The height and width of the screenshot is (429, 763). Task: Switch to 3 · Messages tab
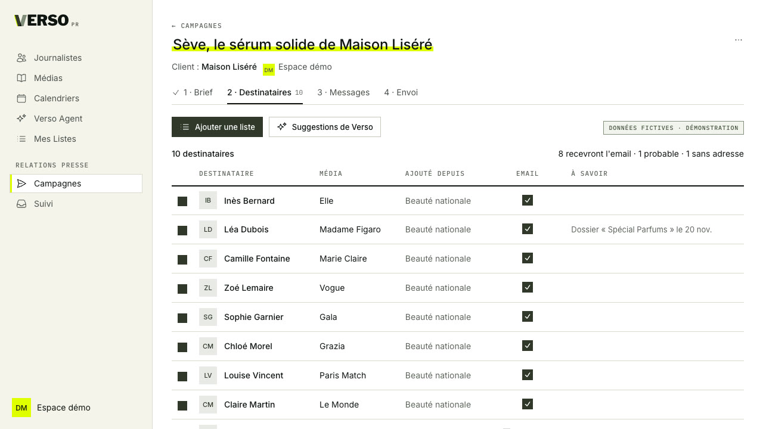pos(343,92)
